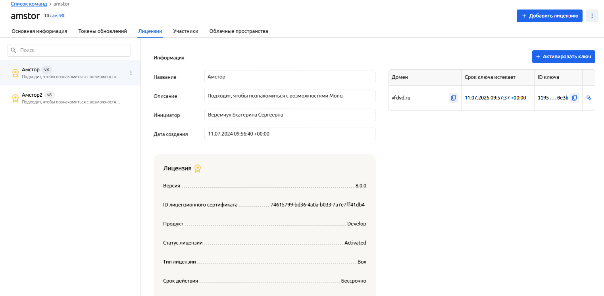Go to the Участники tab

pos(185,31)
